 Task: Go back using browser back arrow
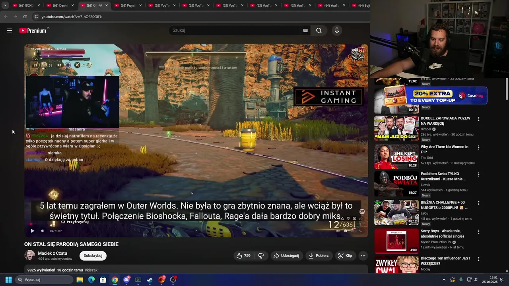pyautogui.click(x=6, y=17)
